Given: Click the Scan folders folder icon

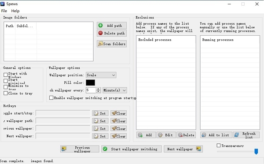Looking at the screenshot, I should click(x=100, y=44).
